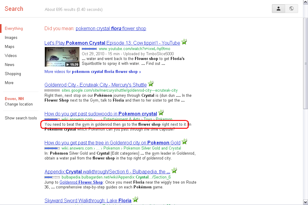Switch to Videos results

pos(11,56)
